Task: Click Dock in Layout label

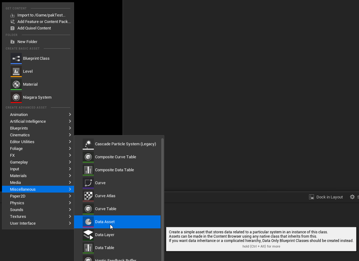Action: click(x=330, y=197)
